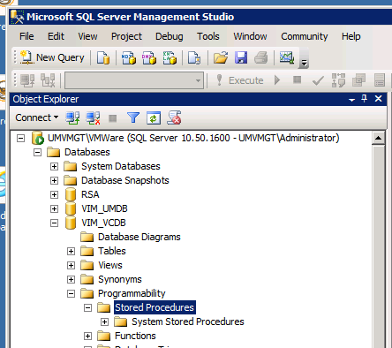Click the Cancel Executing Query stop icon
Viewport: 392px width, 348px height.
coord(298,79)
